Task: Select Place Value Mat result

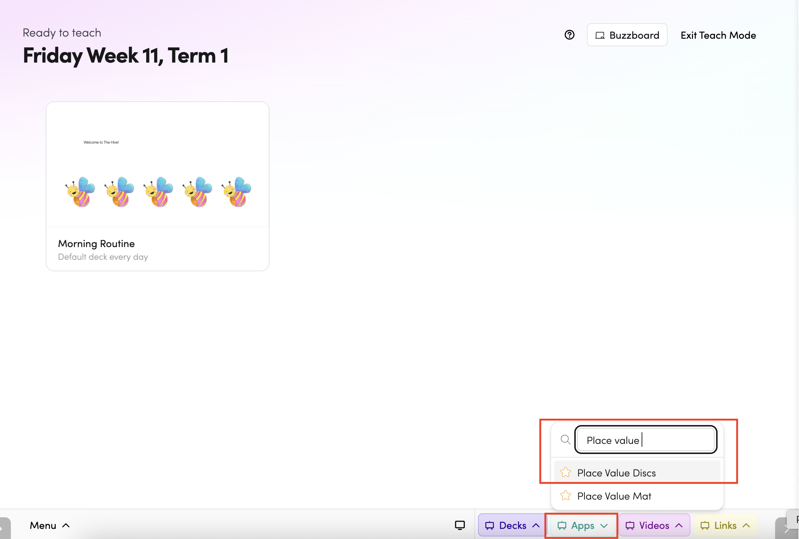Action: [614, 496]
